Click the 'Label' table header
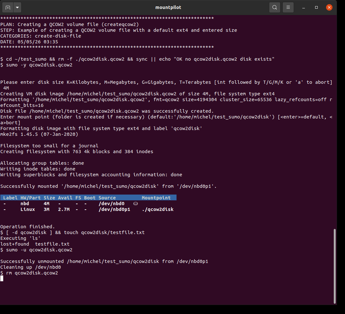The width and height of the screenshot is (345, 314). pos(10,197)
